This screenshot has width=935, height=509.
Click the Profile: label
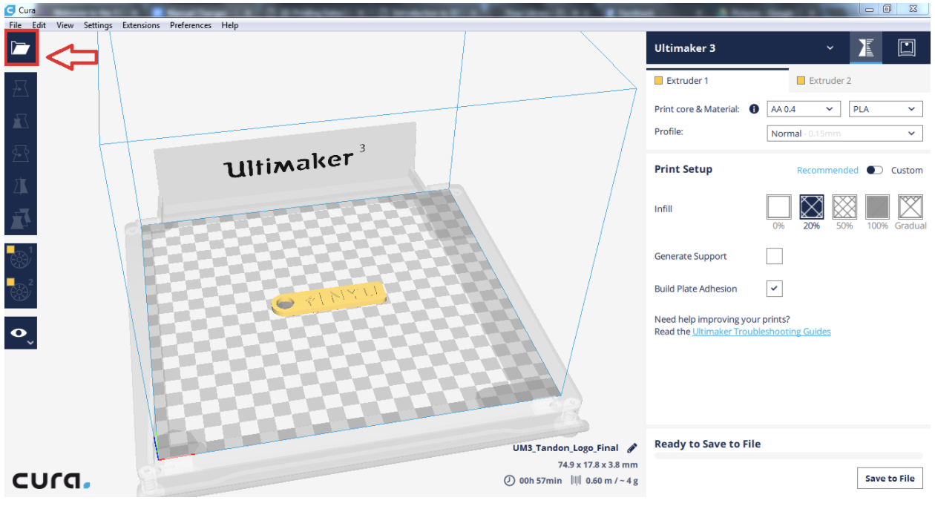point(669,131)
